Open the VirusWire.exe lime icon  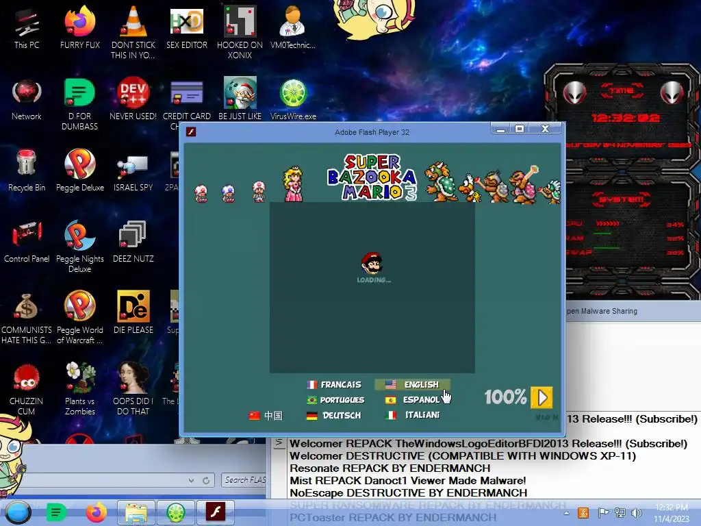pos(293,99)
